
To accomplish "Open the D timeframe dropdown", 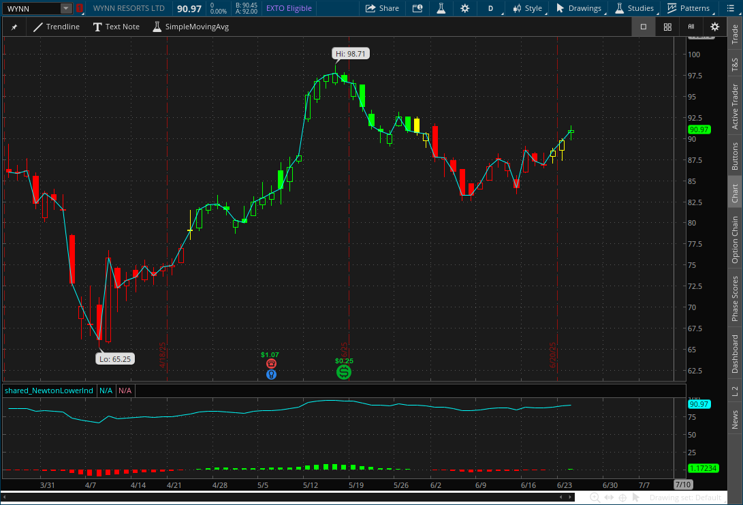I will [x=491, y=8].
